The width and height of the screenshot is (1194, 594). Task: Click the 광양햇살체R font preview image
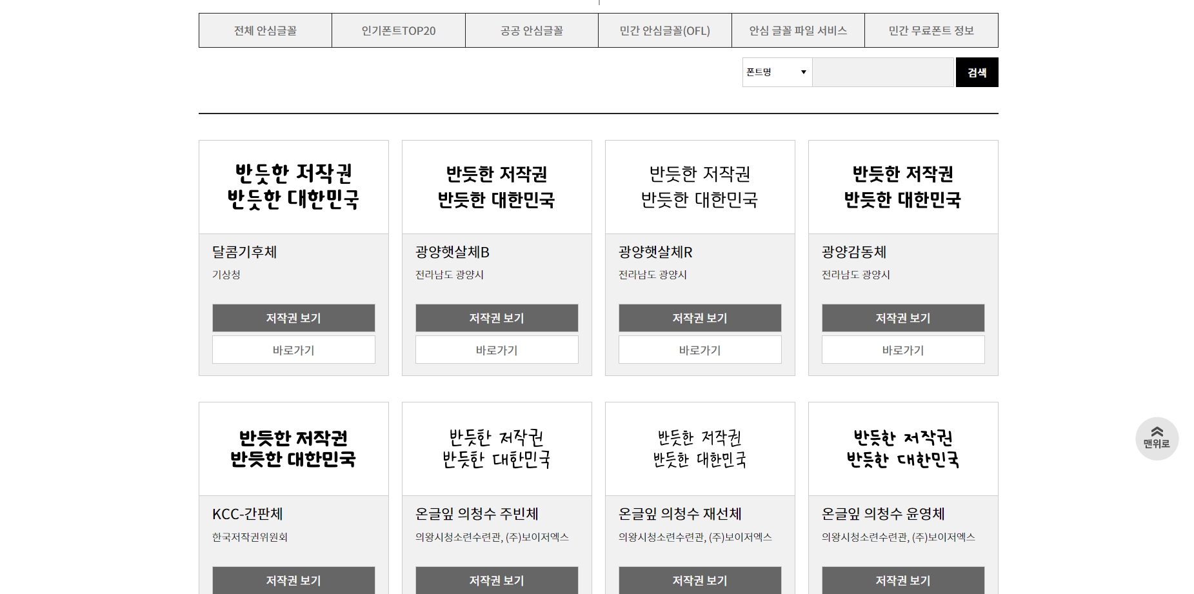click(x=700, y=187)
